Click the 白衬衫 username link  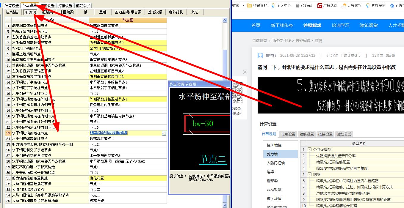point(271,56)
